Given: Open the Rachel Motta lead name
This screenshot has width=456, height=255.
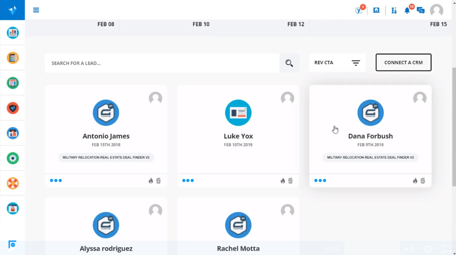Looking at the screenshot, I should pos(238,249).
